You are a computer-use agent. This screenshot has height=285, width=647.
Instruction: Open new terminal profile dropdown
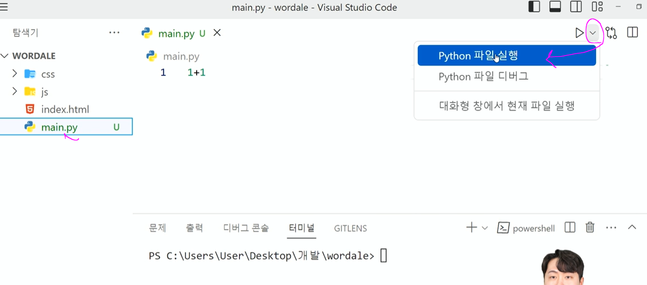pyautogui.click(x=485, y=228)
